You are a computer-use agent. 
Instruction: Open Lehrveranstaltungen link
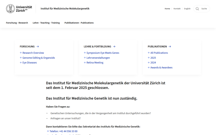(98, 58)
